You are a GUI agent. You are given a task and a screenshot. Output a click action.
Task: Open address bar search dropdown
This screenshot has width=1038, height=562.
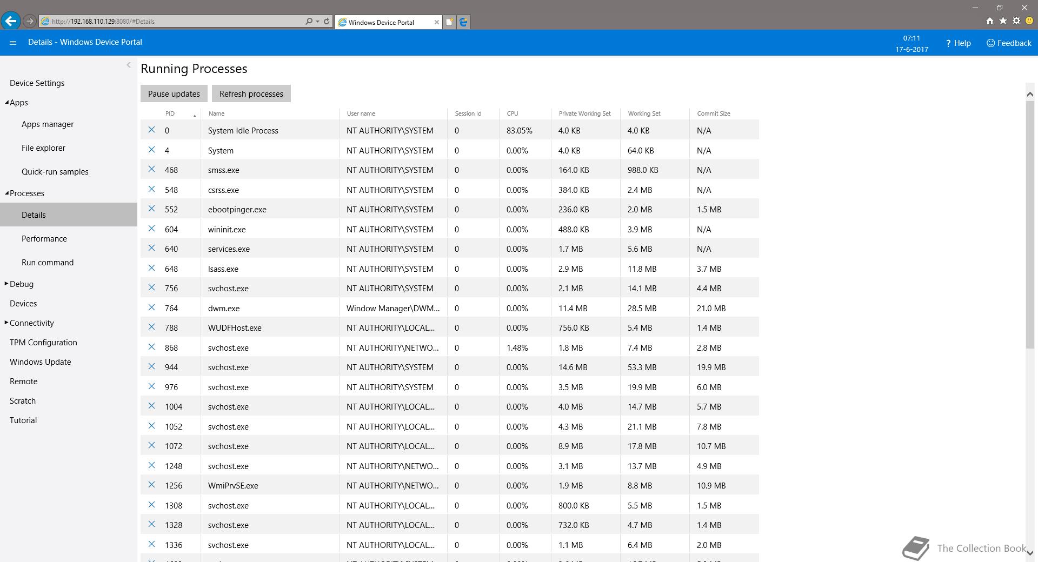point(317,22)
